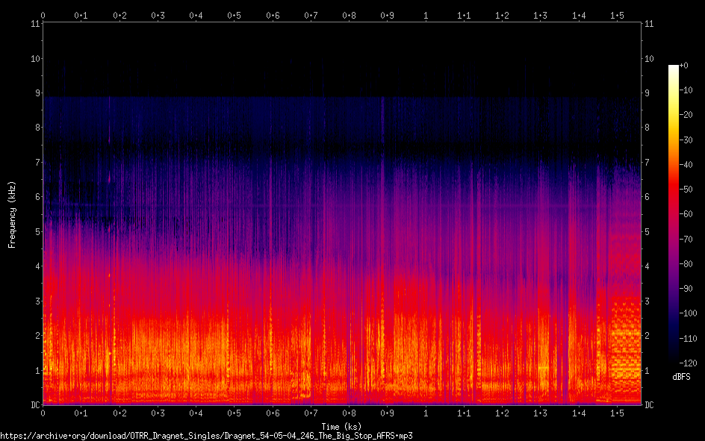Click the 11 kHz tick on the left axis
The height and width of the screenshot is (441, 705).
[35, 24]
